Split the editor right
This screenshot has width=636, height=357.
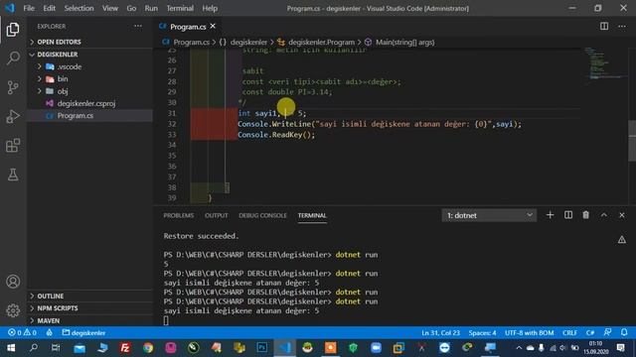coord(604,26)
